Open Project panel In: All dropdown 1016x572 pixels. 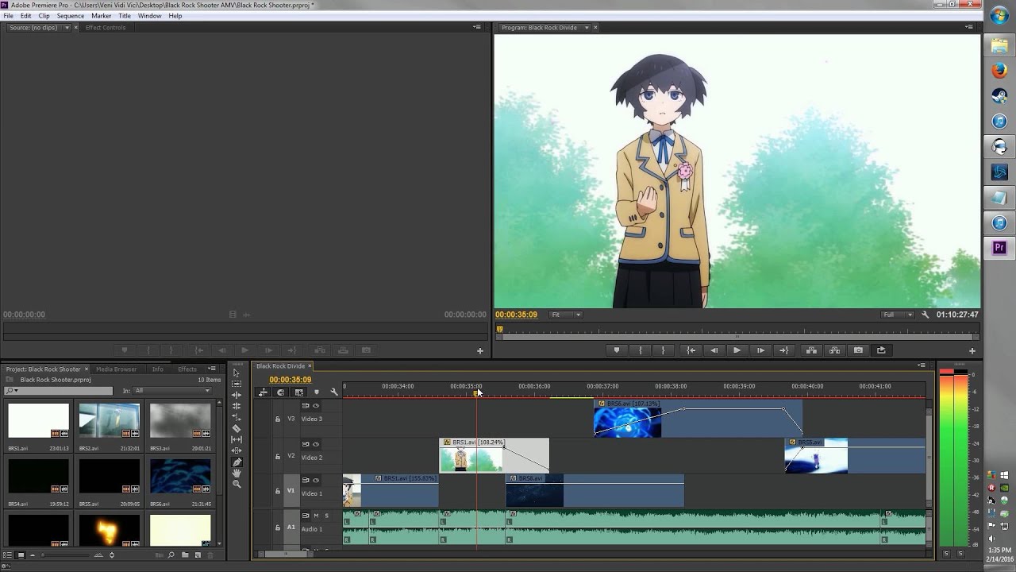click(172, 391)
